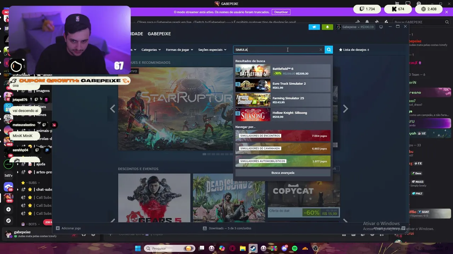Open Discord notification bell in channel header
Viewport: 453px width, 254px height.
point(367,22)
